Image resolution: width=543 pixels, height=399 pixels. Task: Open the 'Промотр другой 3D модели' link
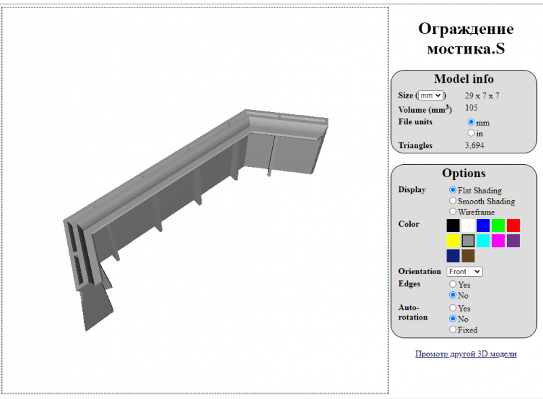466,354
